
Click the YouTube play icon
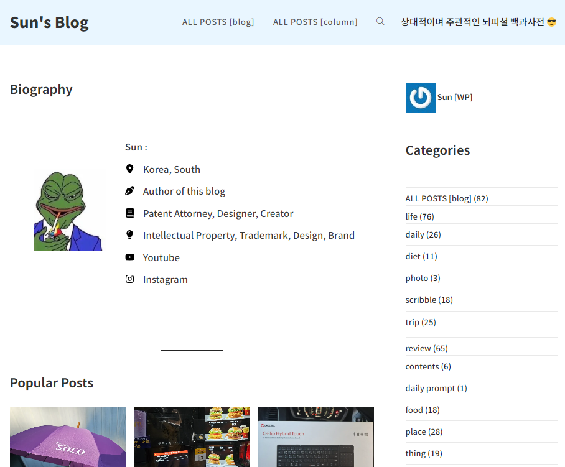[129, 257]
